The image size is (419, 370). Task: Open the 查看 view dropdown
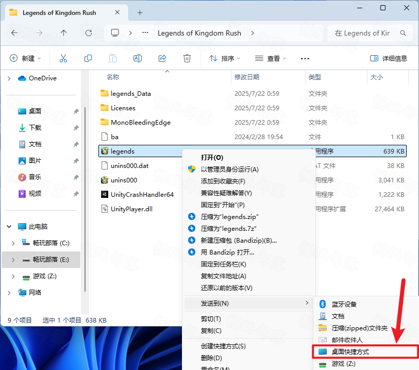(x=270, y=58)
